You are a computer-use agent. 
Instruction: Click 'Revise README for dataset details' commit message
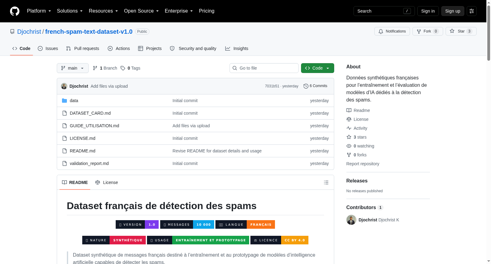217,151
